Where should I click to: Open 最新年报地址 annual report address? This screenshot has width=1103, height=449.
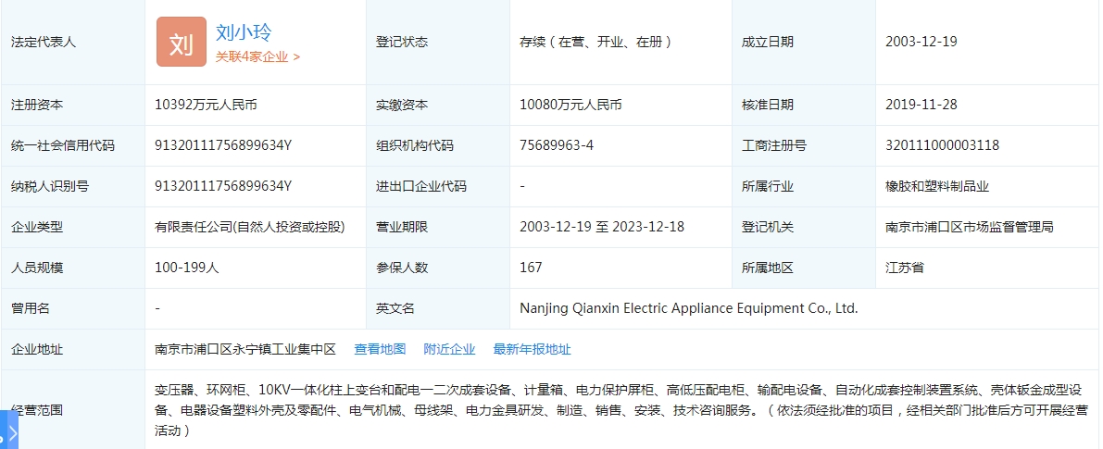(532, 349)
